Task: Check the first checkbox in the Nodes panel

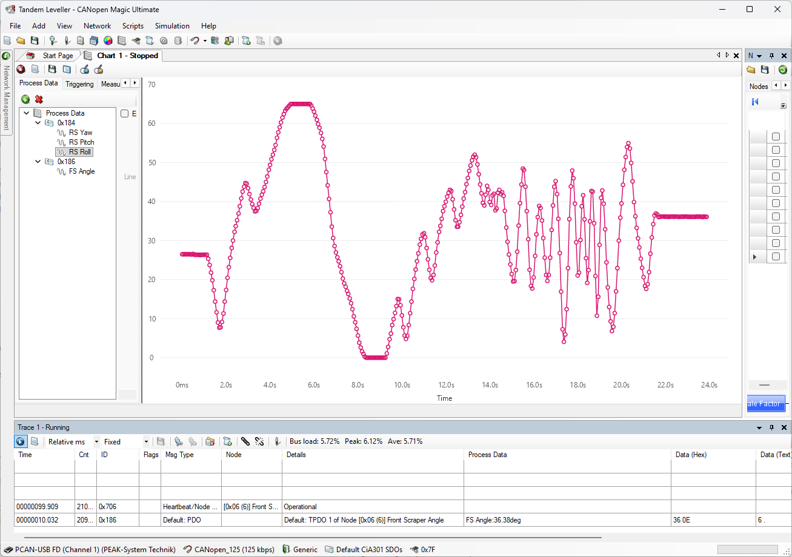Action: click(x=776, y=137)
